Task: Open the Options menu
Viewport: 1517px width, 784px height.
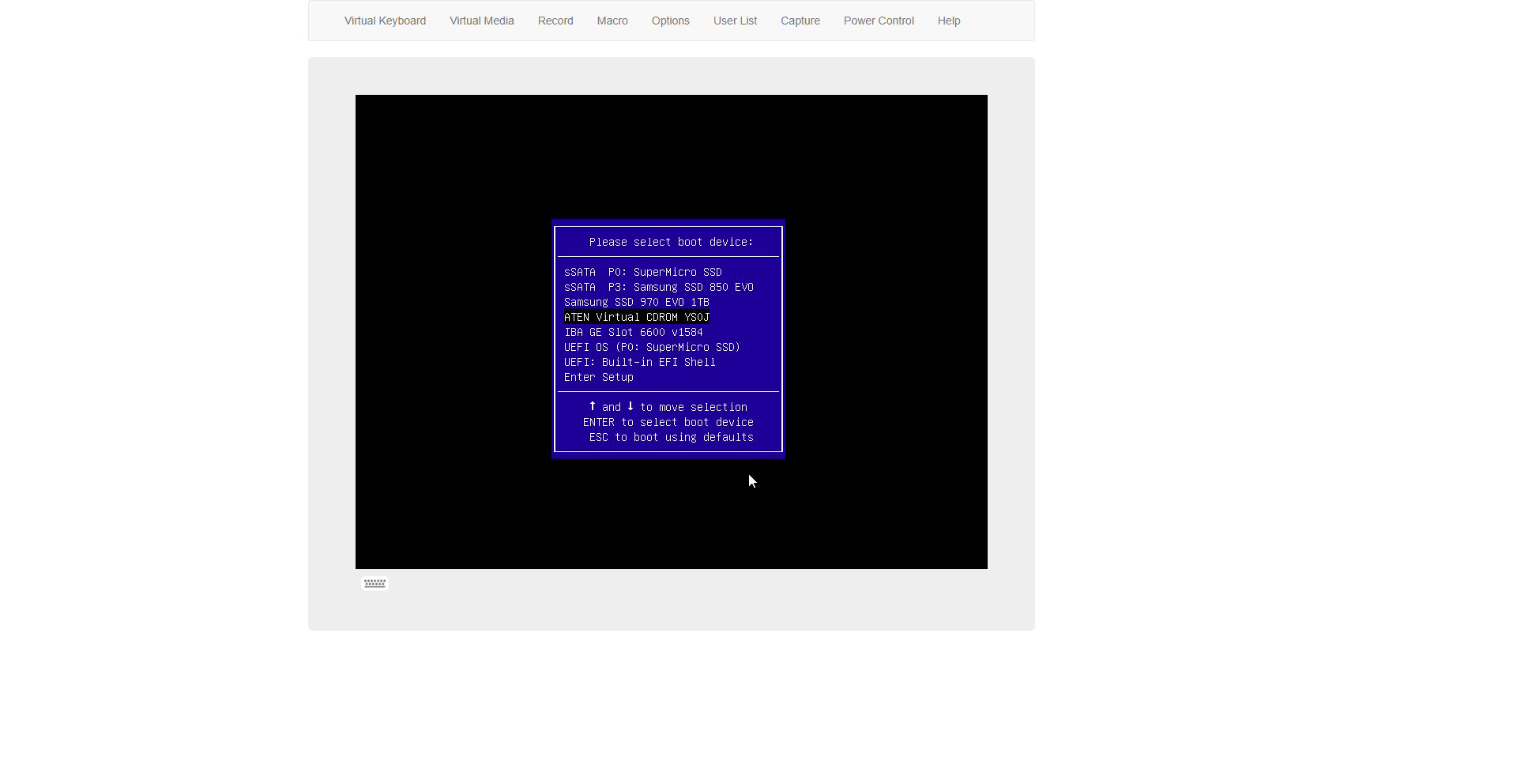Action: pos(671,21)
